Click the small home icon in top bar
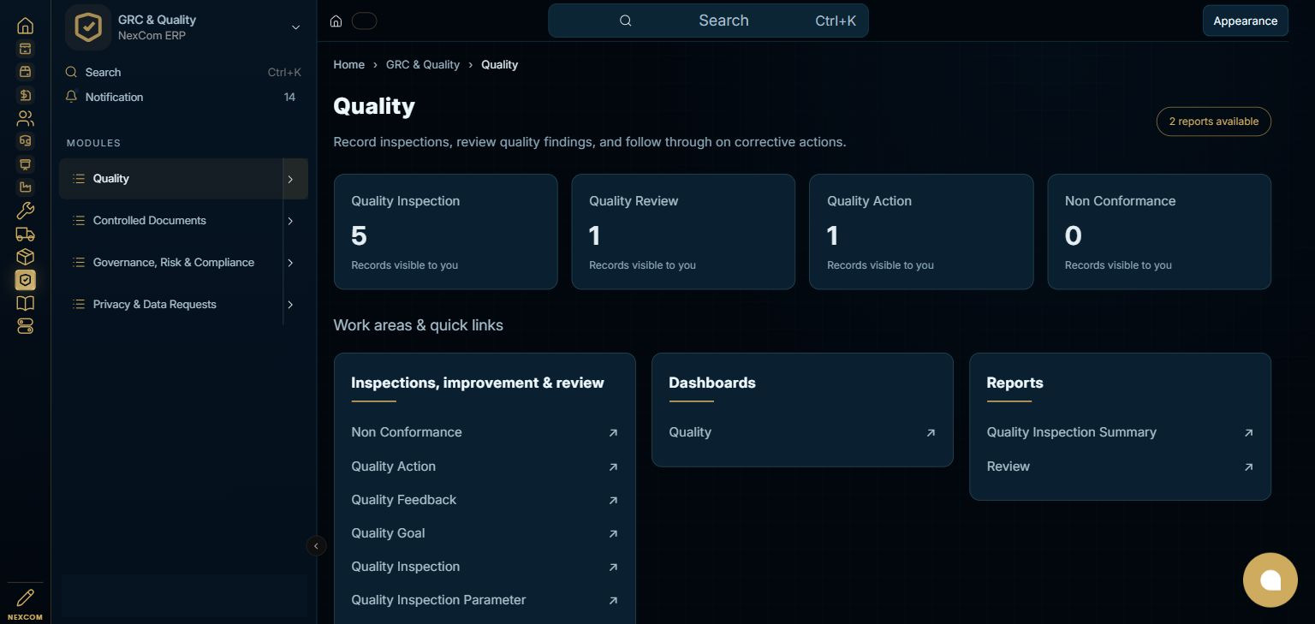The image size is (1315, 624). (336, 21)
